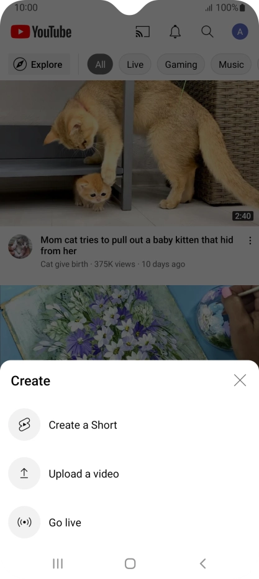Viewport: 259px width, 579px height.
Task: Select the Live filter chip
Action: point(135,65)
